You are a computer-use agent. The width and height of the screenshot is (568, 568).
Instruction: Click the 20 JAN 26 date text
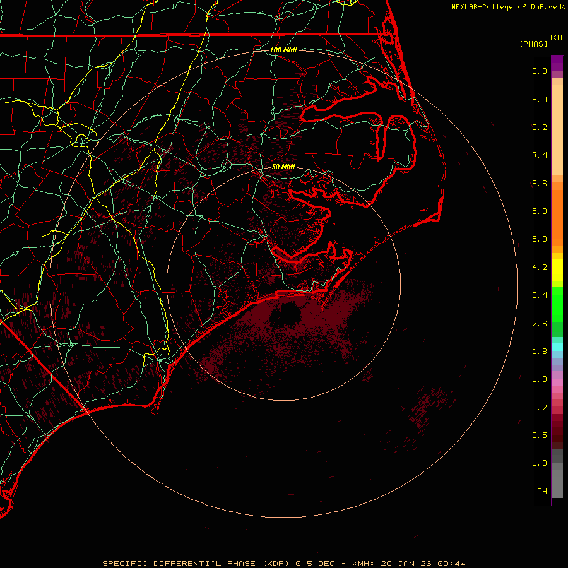407,564
